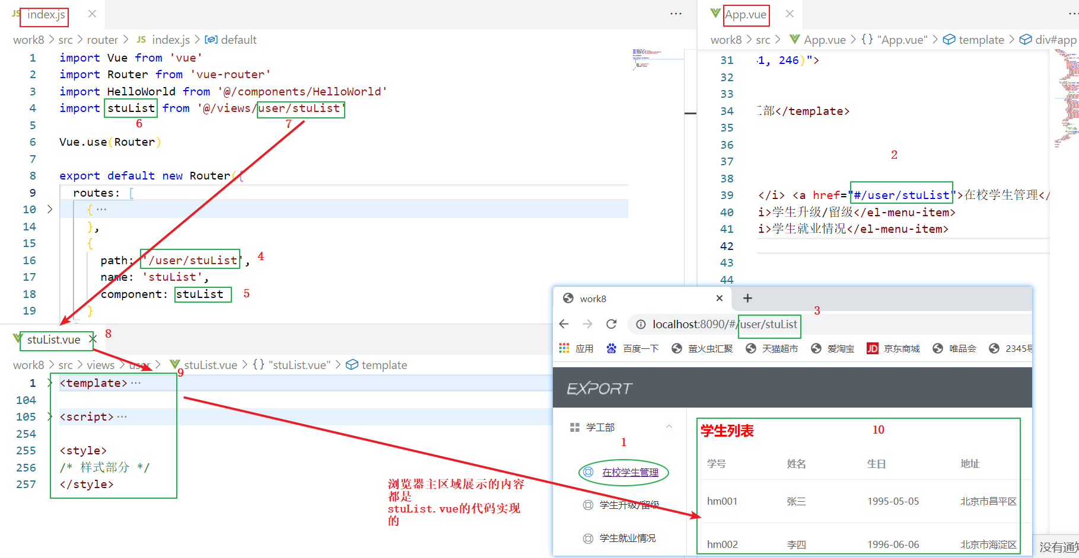This screenshot has width=1079, height=558.
Task: Expand the template block in stuList.vue
Action: pyautogui.click(x=50, y=383)
